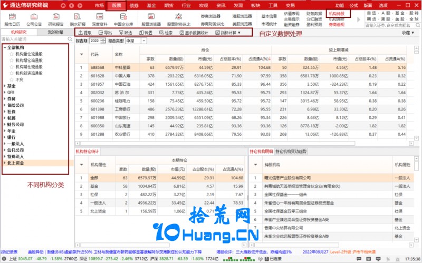This screenshot has height=263, width=422.
Task: Click the main holdings table horizontal scrollbar
Action: pyautogui.click(x=217, y=143)
